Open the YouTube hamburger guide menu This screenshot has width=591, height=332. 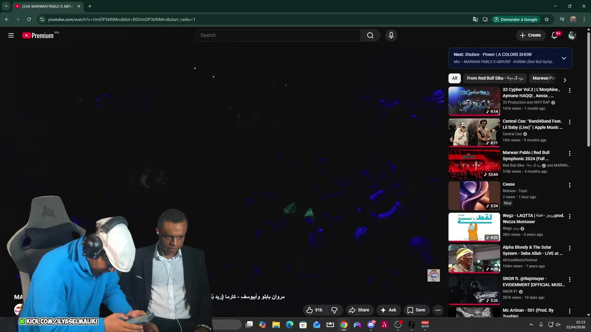11,35
